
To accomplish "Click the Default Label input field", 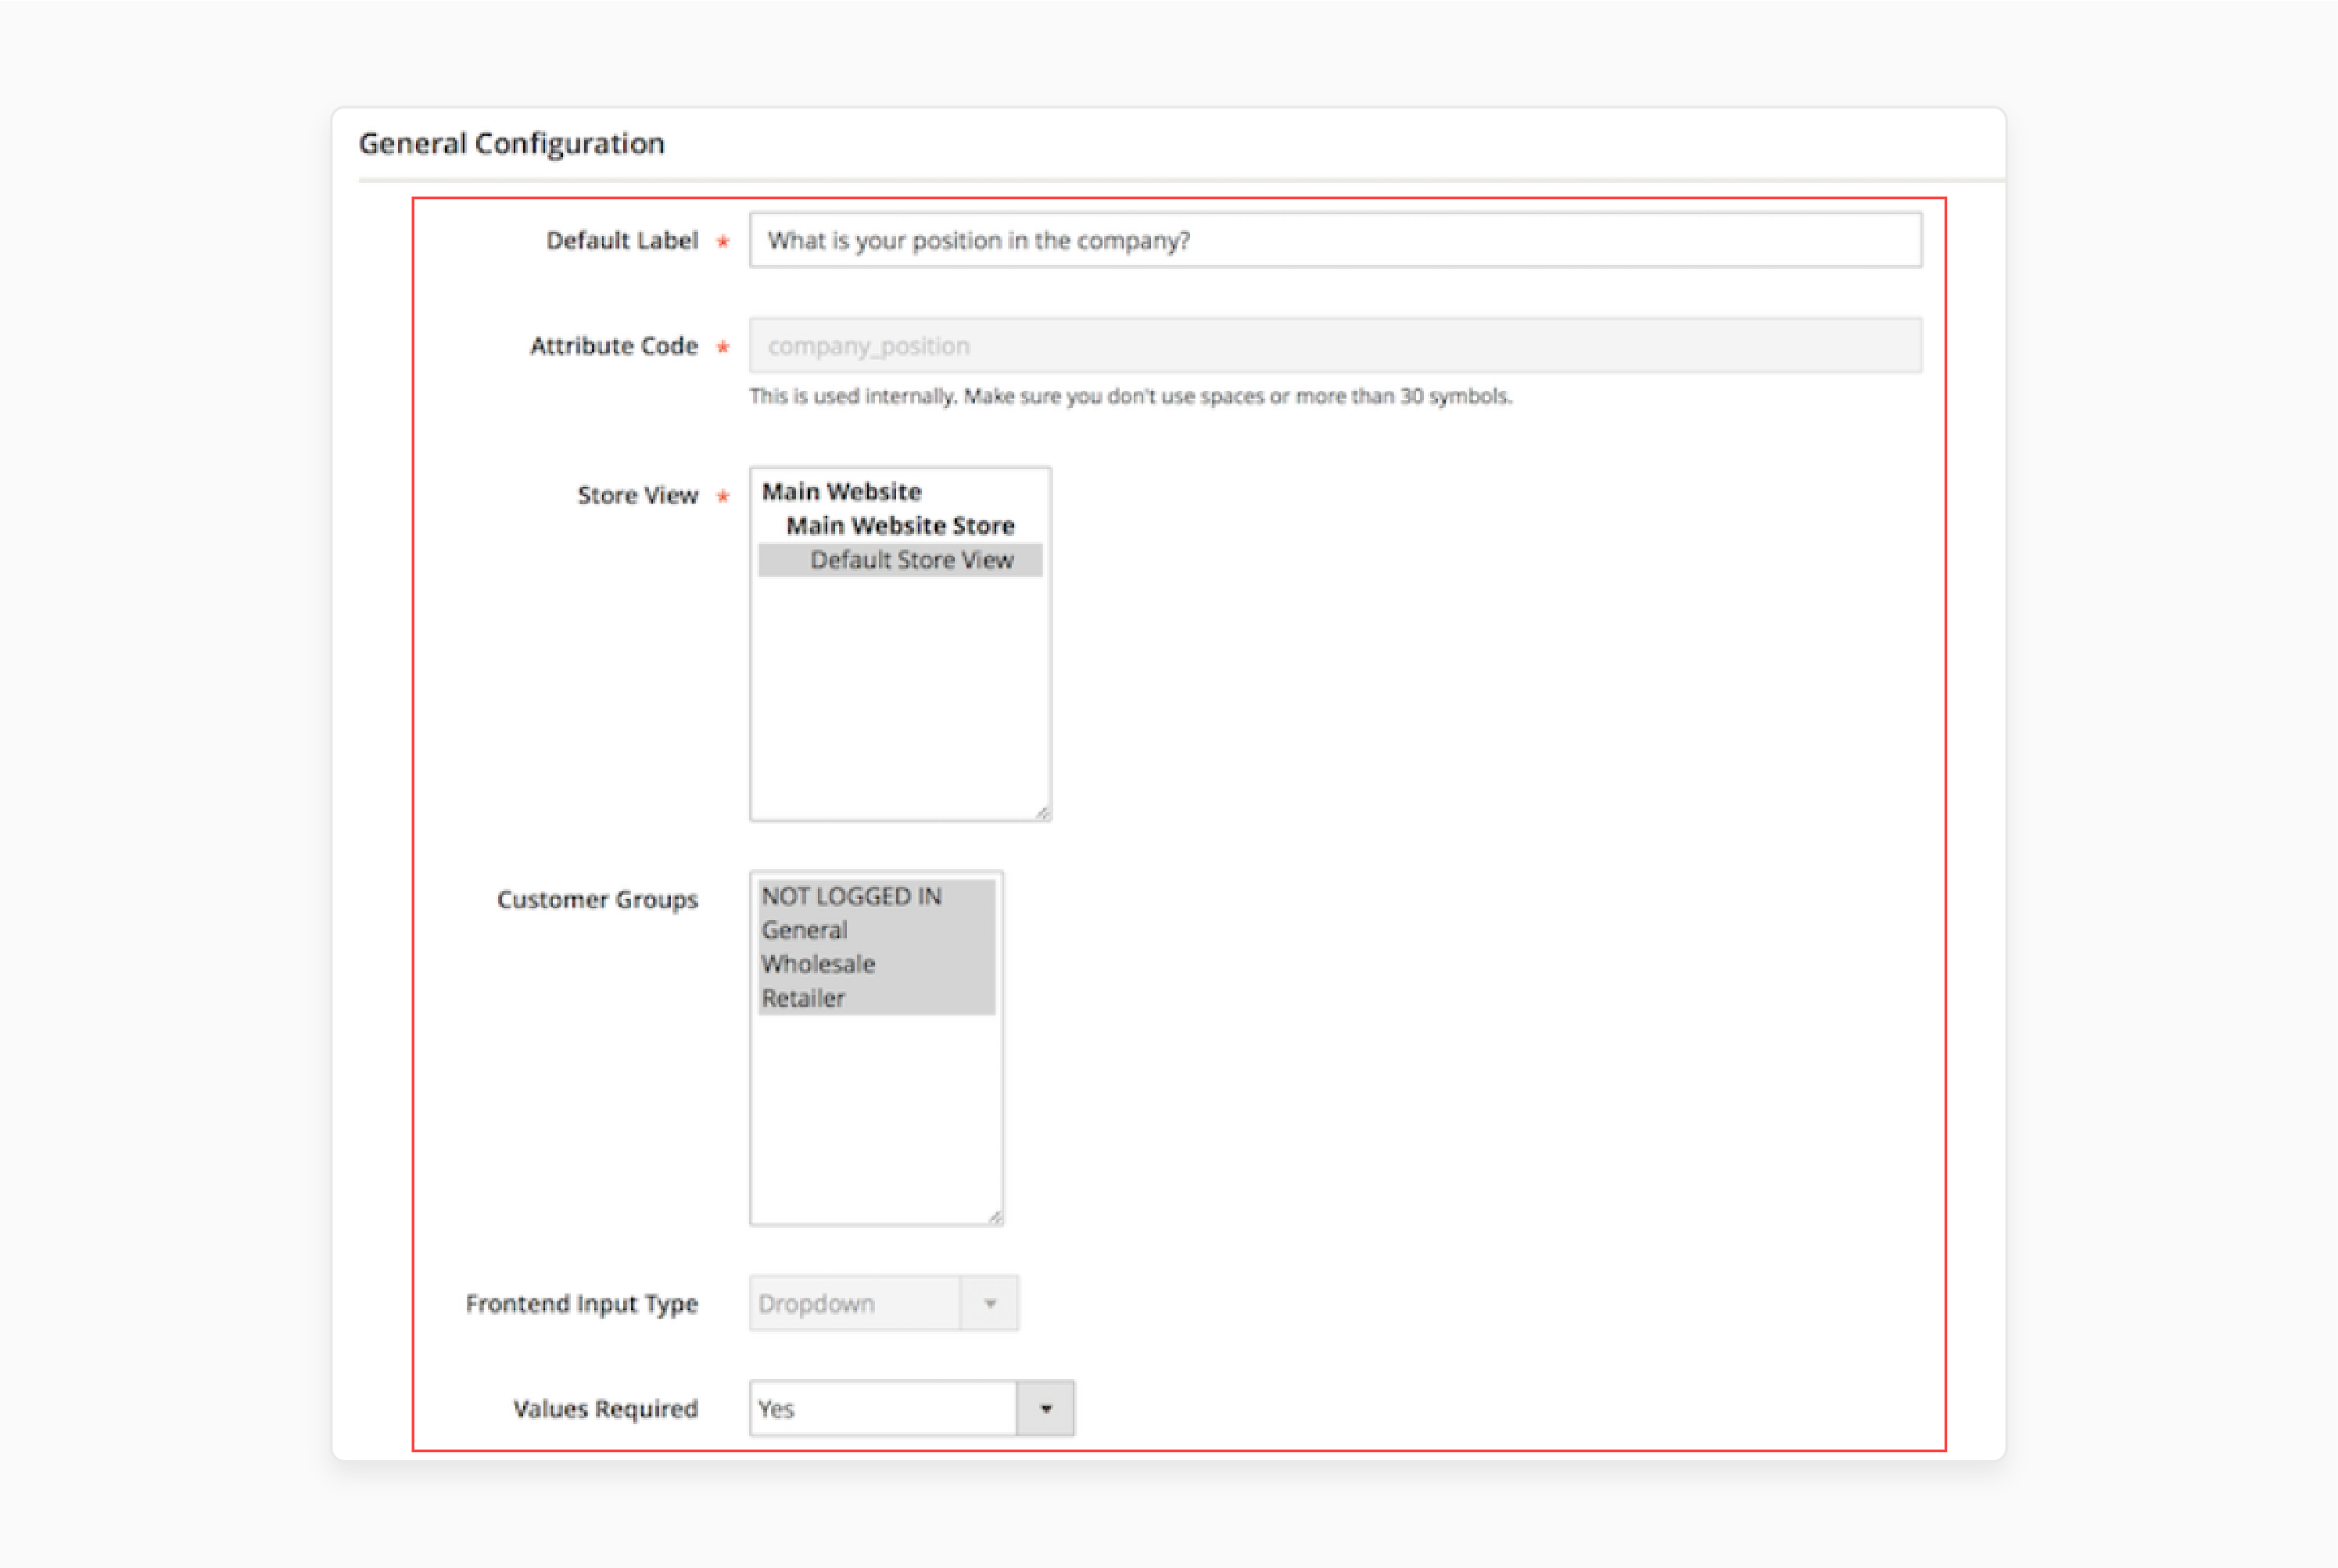I will pos(1335,240).
